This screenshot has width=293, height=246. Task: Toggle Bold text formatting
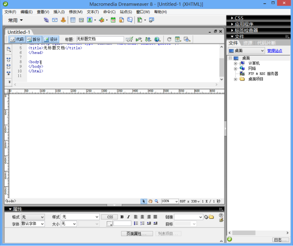[x=122, y=217]
